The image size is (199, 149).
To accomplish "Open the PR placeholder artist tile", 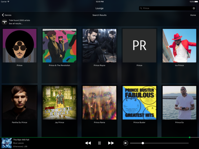I will tap(140, 46).
